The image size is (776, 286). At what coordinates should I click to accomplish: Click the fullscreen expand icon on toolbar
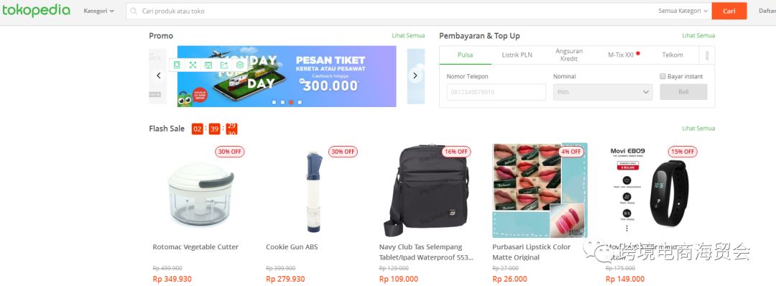coord(193,65)
